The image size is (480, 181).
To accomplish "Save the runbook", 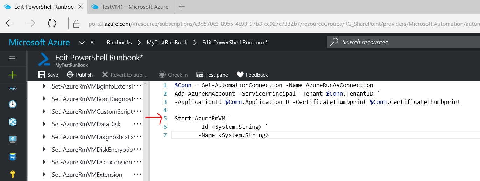I will click(48, 75).
